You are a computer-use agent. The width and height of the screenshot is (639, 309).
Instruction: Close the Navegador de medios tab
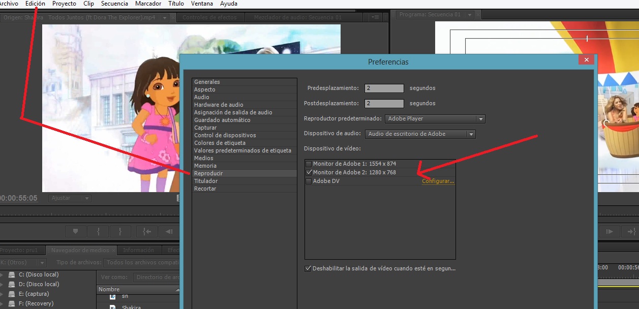[x=113, y=250]
